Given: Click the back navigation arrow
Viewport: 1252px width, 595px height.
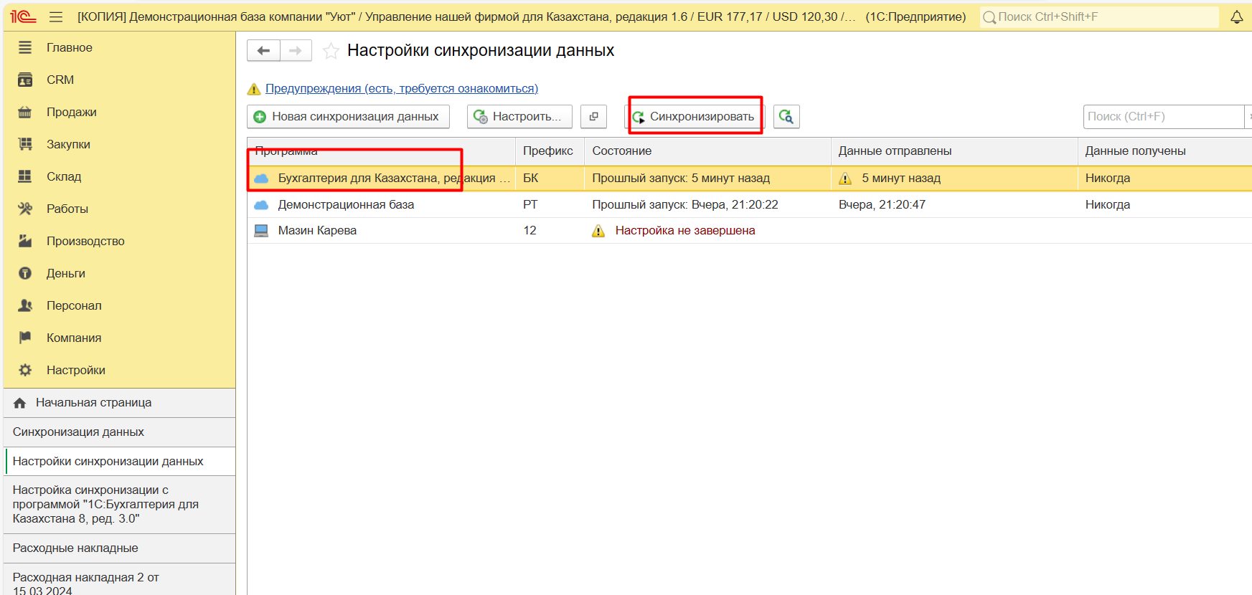Looking at the screenshot, I should click(x=263, y=51).
